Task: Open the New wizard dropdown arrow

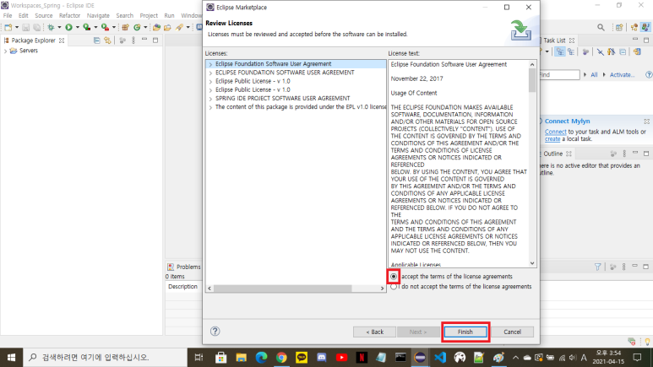Action: pyautogui.click(x=17, y=28)
